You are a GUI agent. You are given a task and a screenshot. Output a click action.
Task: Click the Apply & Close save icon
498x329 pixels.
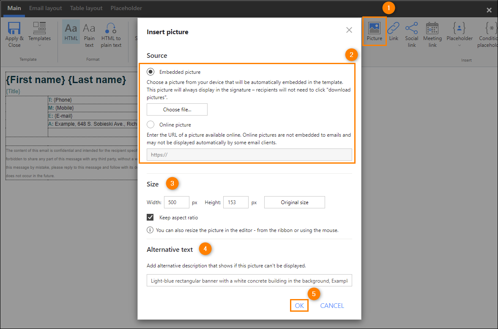coord(14,28)
